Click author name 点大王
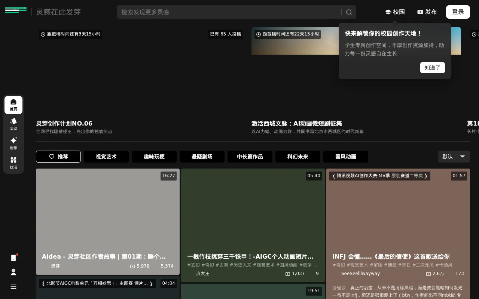 coord(203,274)
